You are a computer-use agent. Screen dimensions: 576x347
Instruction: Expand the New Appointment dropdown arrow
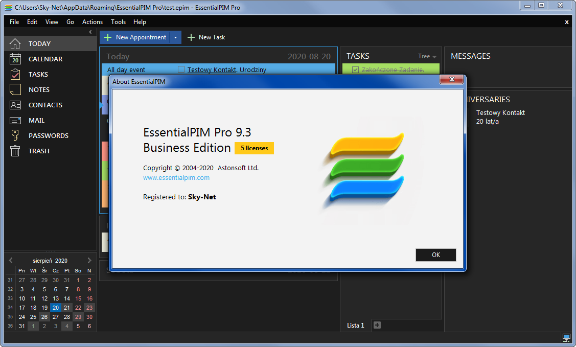point(176,37)
